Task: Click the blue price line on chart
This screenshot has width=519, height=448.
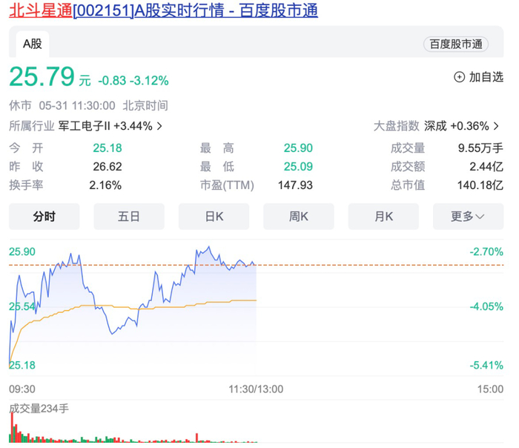Action: pos(111,326)
